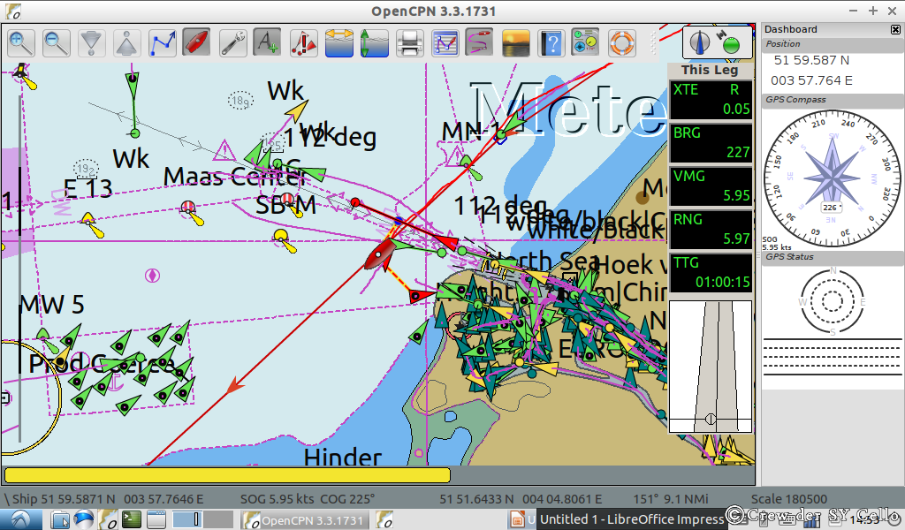Click the Zoom In magnifier tool
This screenshot has width=905, height=530.
(21, 42)
